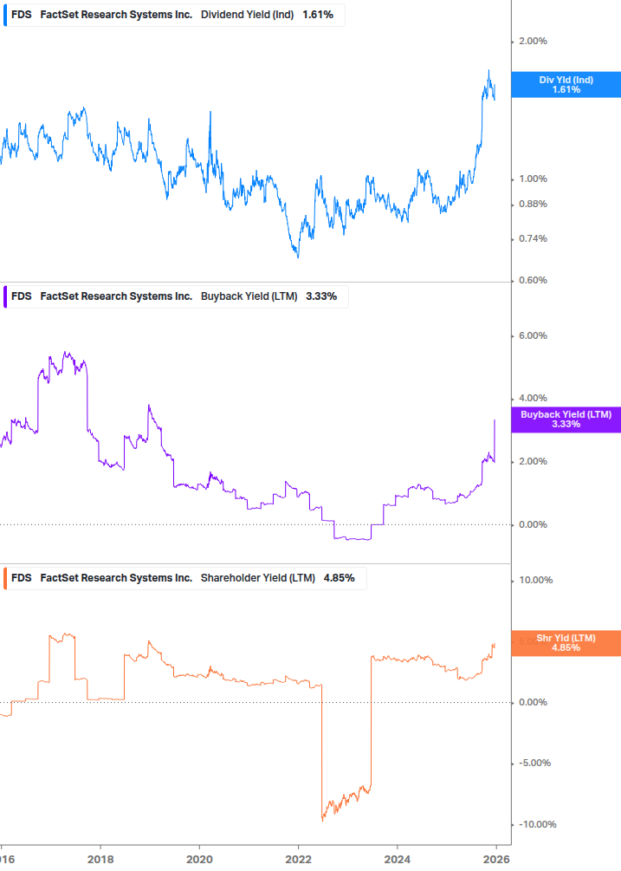Click the 4.00% tick on buyback yield axis
This screenshot has width=621, height=871.
click(x=533, y=399)
